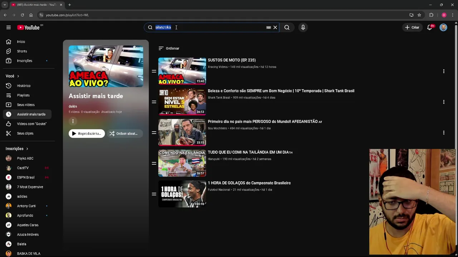This screenshot has width=458, height=257.
Task: Reload the page with the browser refresh button
Action: click(x=22, y=15)
